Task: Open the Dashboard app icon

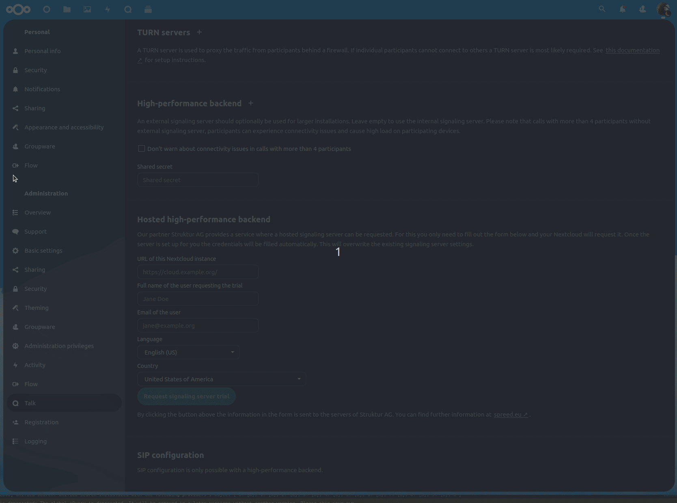Action: (x=47, y=9)
